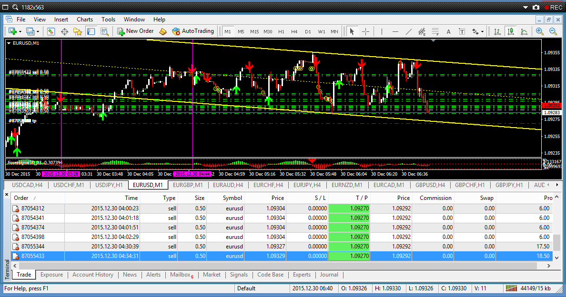This screenshot has width=566, height=297.
Task: Select the Fibonacci retracement tool
Action: (435, 31)
